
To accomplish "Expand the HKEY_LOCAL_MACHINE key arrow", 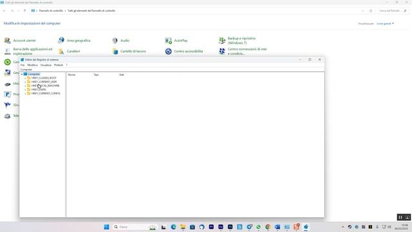I will pos(25,86).
